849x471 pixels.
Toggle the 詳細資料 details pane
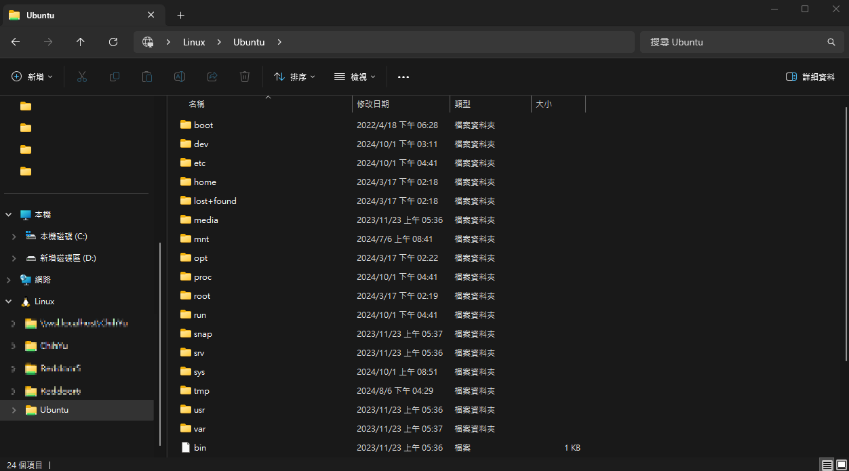810,77
